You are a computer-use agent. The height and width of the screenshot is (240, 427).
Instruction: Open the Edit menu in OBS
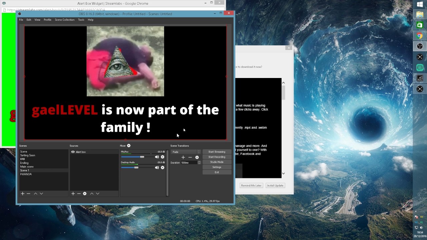pos(29,20)
